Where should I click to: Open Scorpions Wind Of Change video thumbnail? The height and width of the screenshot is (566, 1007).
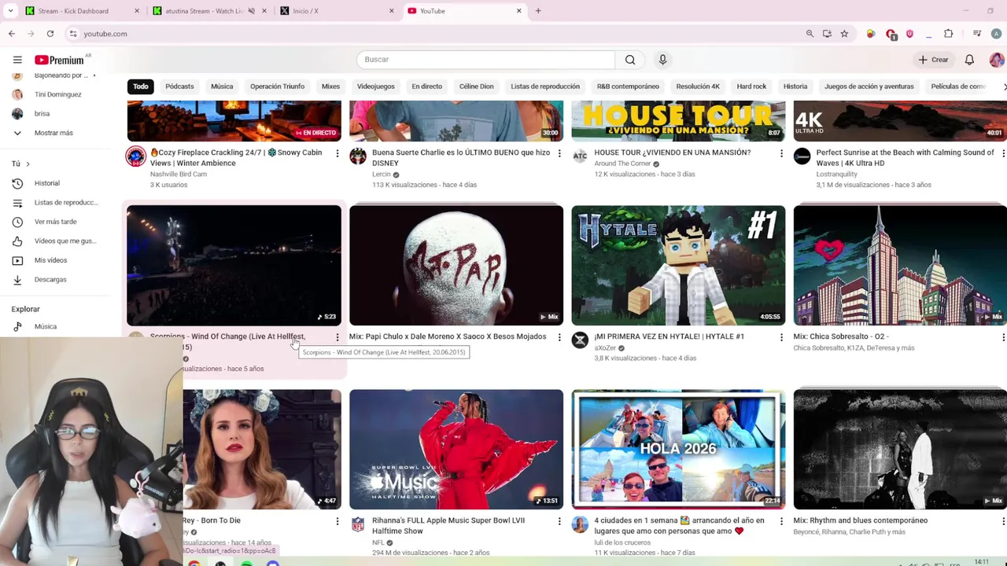click(x=234, y=265)
